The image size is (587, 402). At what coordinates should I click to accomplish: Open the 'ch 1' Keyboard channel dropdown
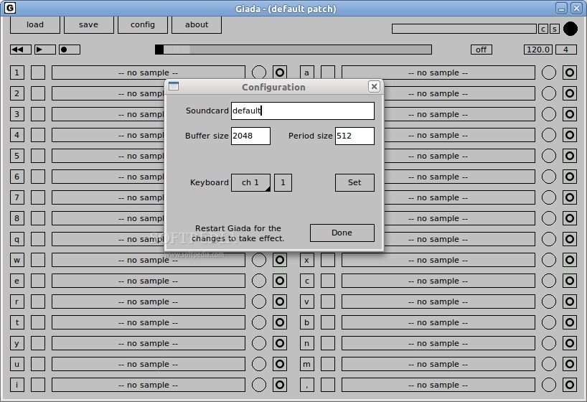tap(250, 182)
